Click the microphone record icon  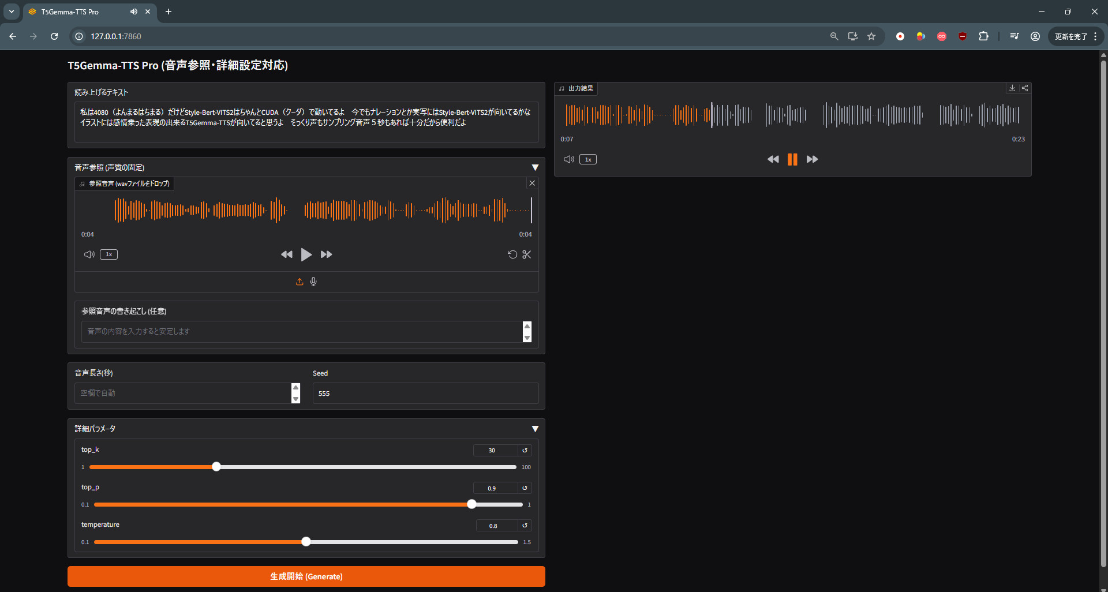(313, 282)
